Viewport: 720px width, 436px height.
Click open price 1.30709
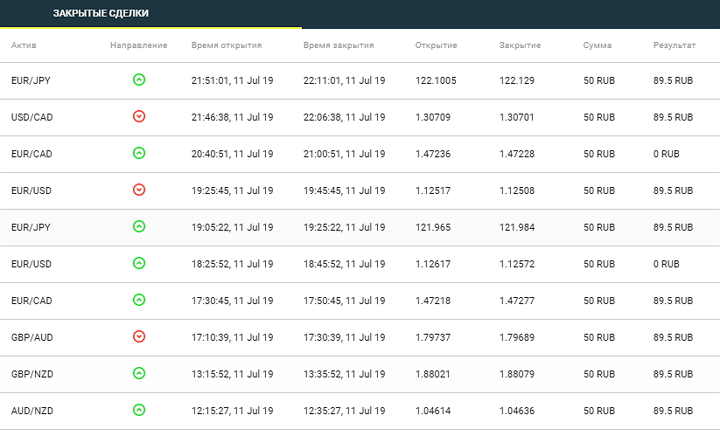pos(433,117)
